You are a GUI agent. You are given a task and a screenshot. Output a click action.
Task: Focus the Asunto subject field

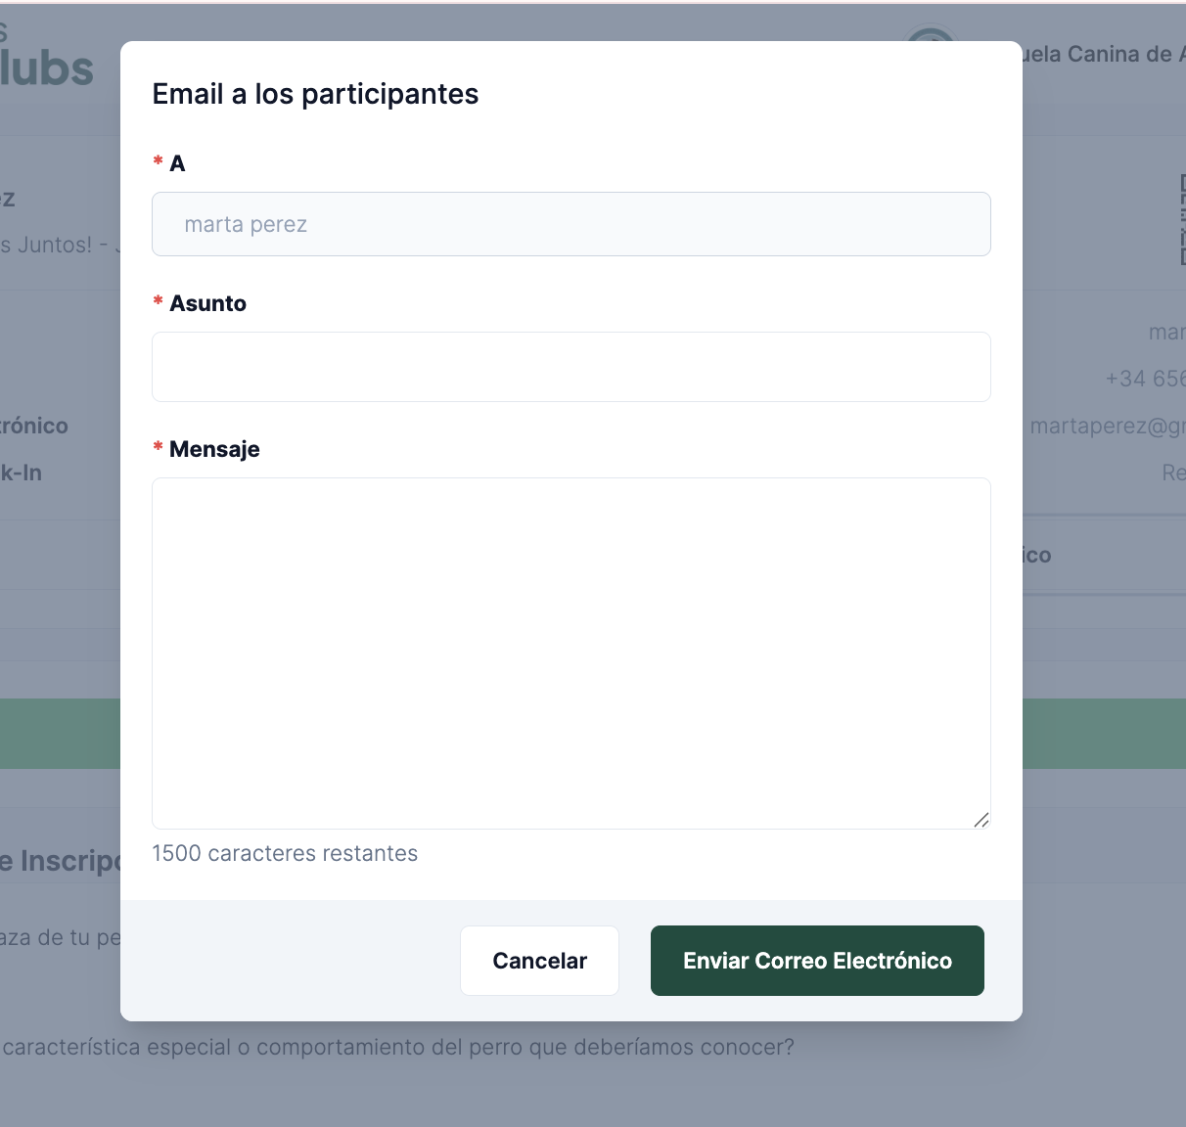tap(571, 367)
